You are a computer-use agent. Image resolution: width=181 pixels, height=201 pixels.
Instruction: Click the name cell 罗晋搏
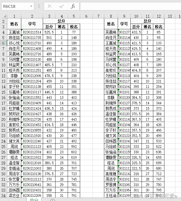111,185
